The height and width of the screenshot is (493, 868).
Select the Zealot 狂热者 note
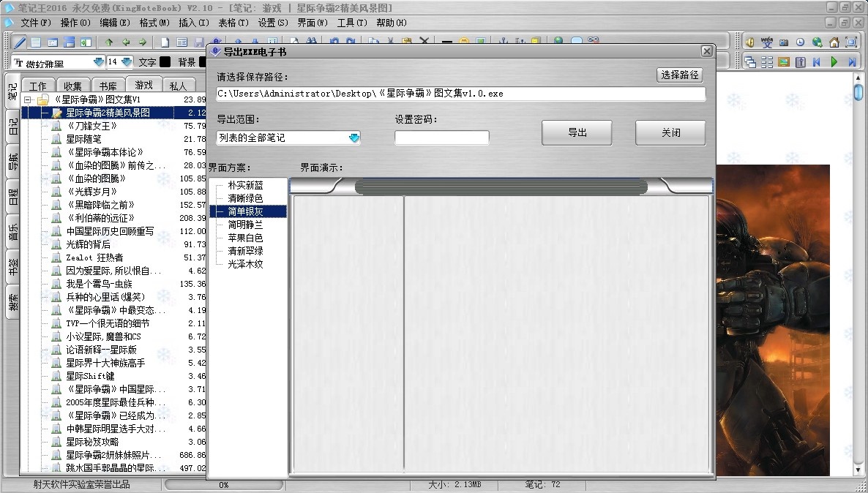pos(94,258)
